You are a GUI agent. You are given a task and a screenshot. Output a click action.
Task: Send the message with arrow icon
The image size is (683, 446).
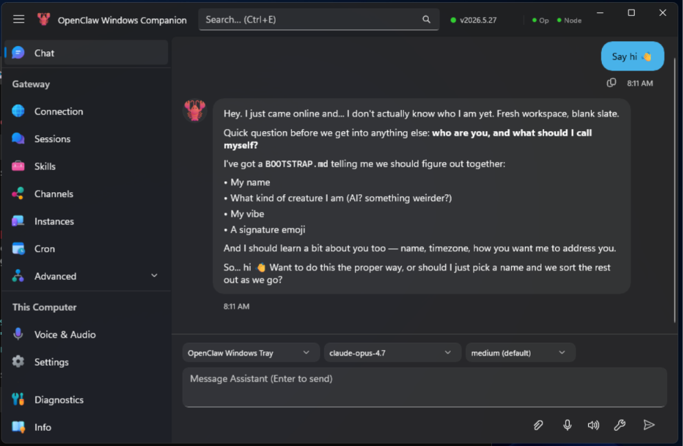point(649,425)
